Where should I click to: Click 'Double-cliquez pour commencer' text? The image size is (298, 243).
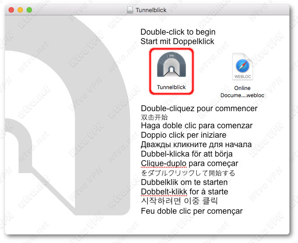[x=199, y=109]
